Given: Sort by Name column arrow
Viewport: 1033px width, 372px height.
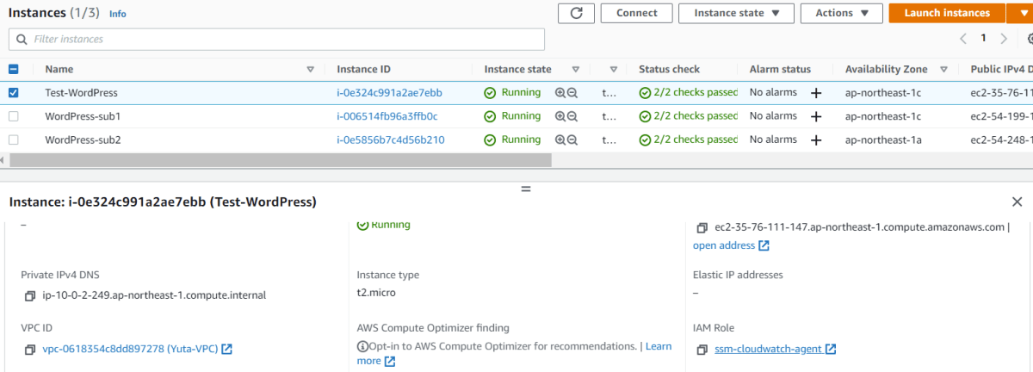Looking at the screenshot, I should tap(311, 70).
